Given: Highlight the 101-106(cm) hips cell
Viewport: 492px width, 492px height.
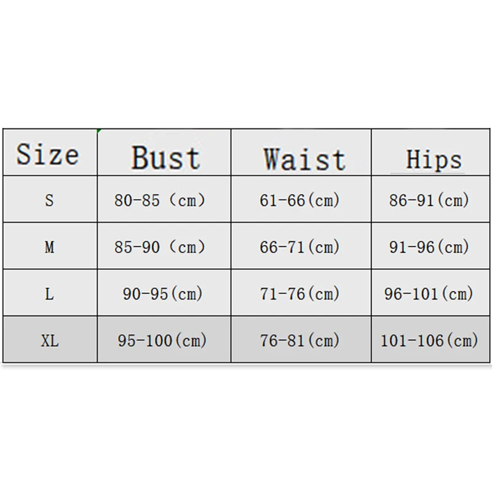Looking at the screenshot, I should [x=429, y=340].
